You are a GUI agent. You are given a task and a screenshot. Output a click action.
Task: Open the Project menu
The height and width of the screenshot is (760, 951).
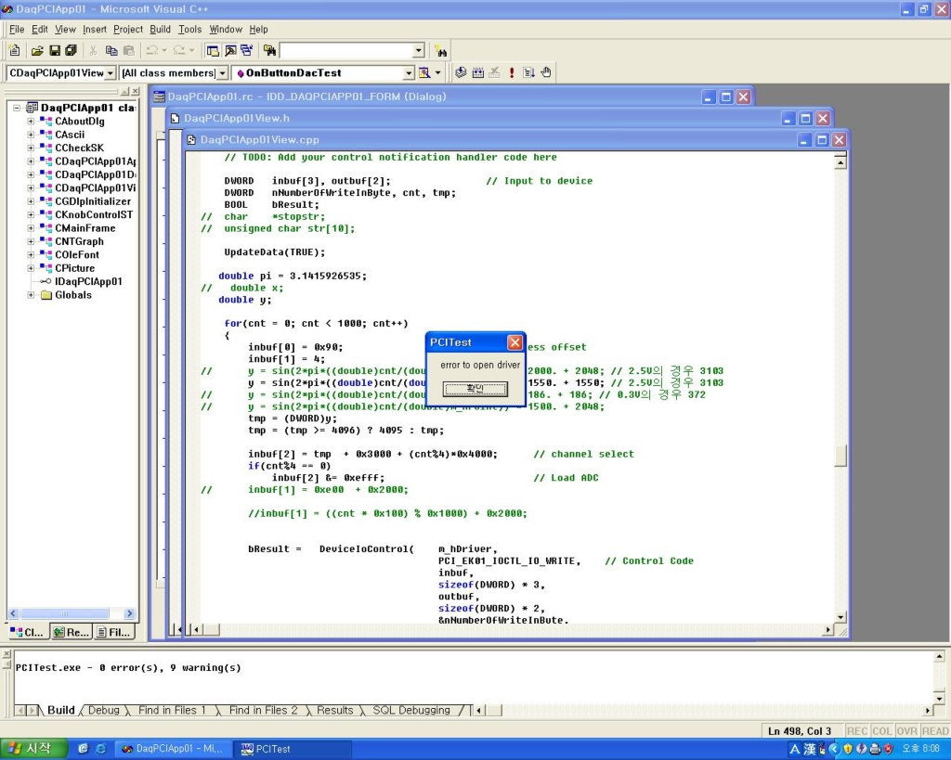tap(128, 29)
